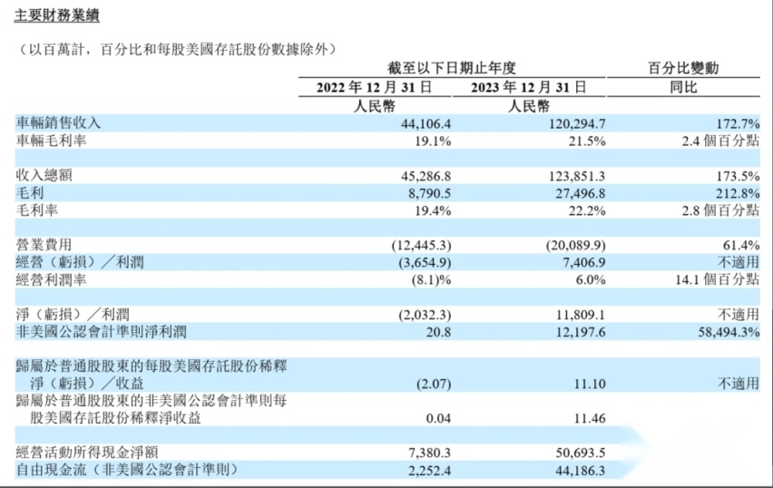773x488 pixels.
Task: Click the value 44,186.3
Action: pyautogui.click(x=581, y=472)
